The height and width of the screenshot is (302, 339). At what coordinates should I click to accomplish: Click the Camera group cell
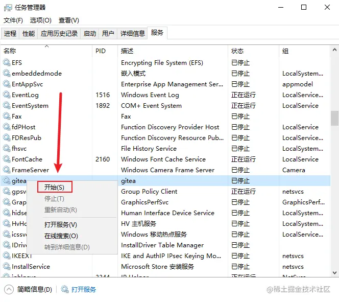point(294,170)
